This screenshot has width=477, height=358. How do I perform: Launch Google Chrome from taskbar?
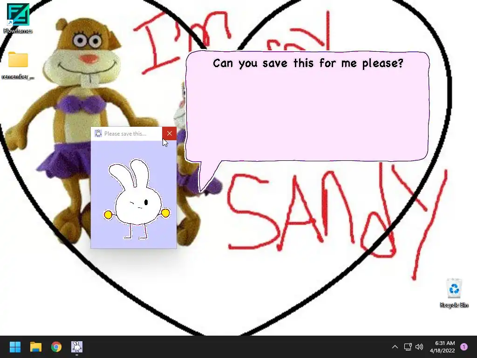[x=56, y=347]
